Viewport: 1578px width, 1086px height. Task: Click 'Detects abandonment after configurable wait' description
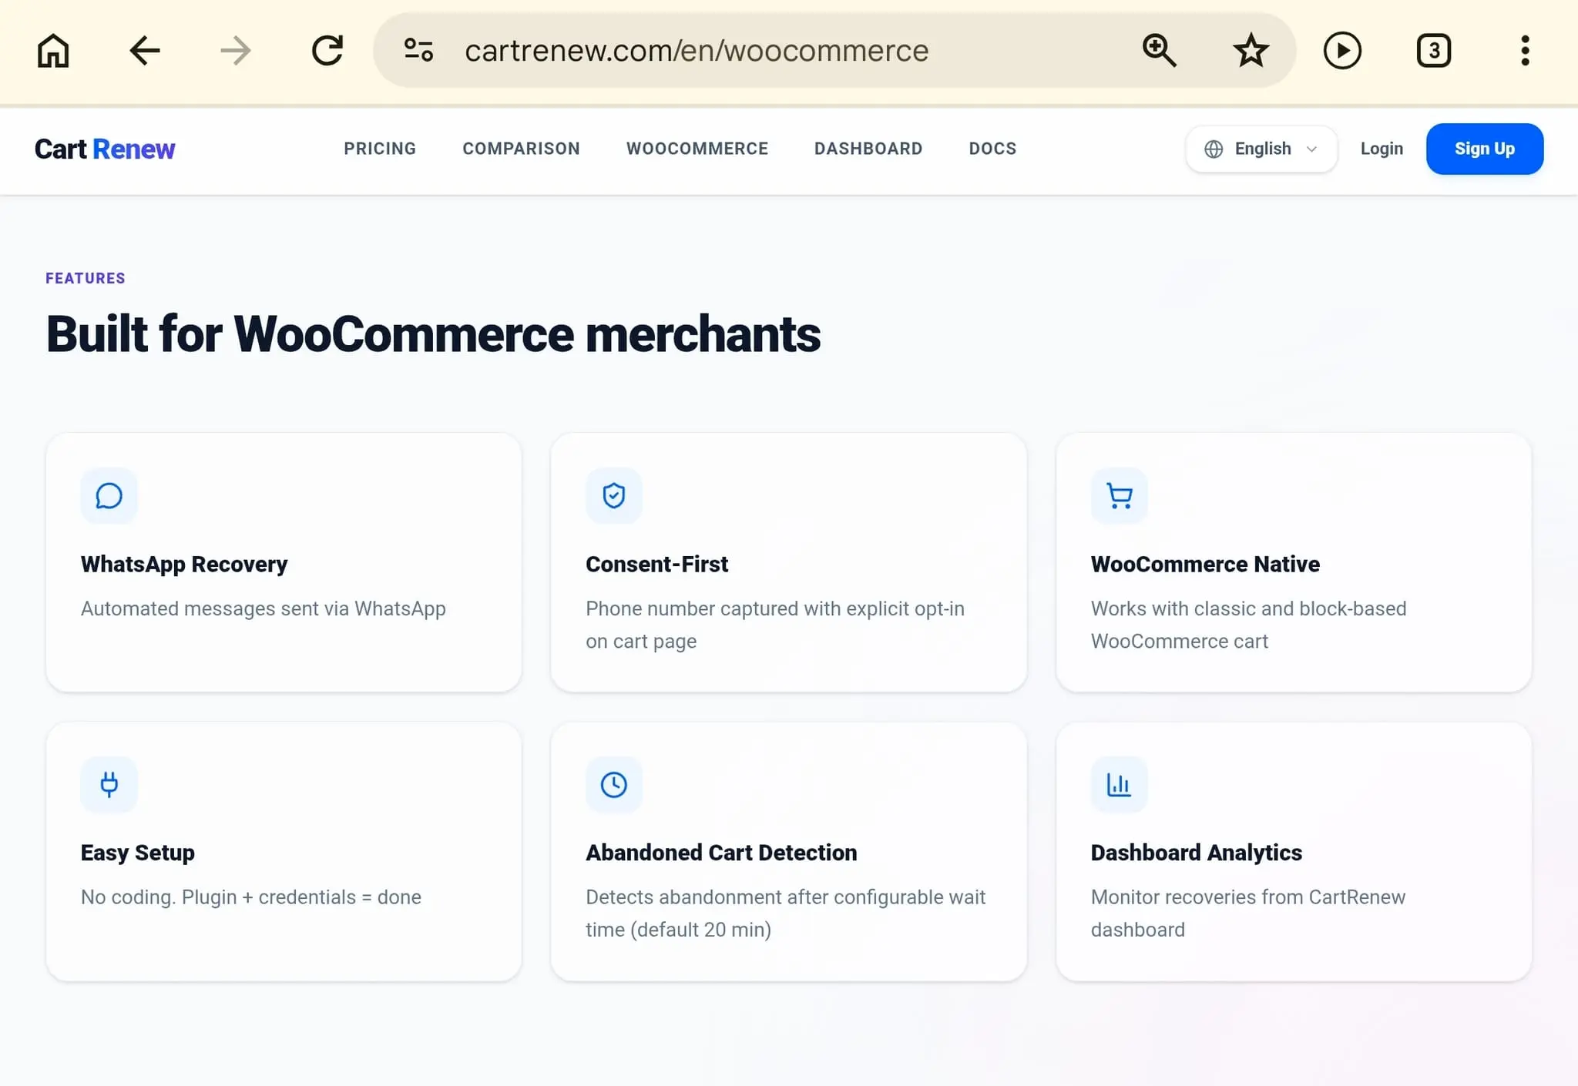[785, 913]
